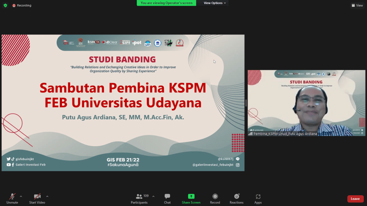367x206 pixels.
Task: Expand the arrow next to Participants count
Action: click(x=154, y=196)
